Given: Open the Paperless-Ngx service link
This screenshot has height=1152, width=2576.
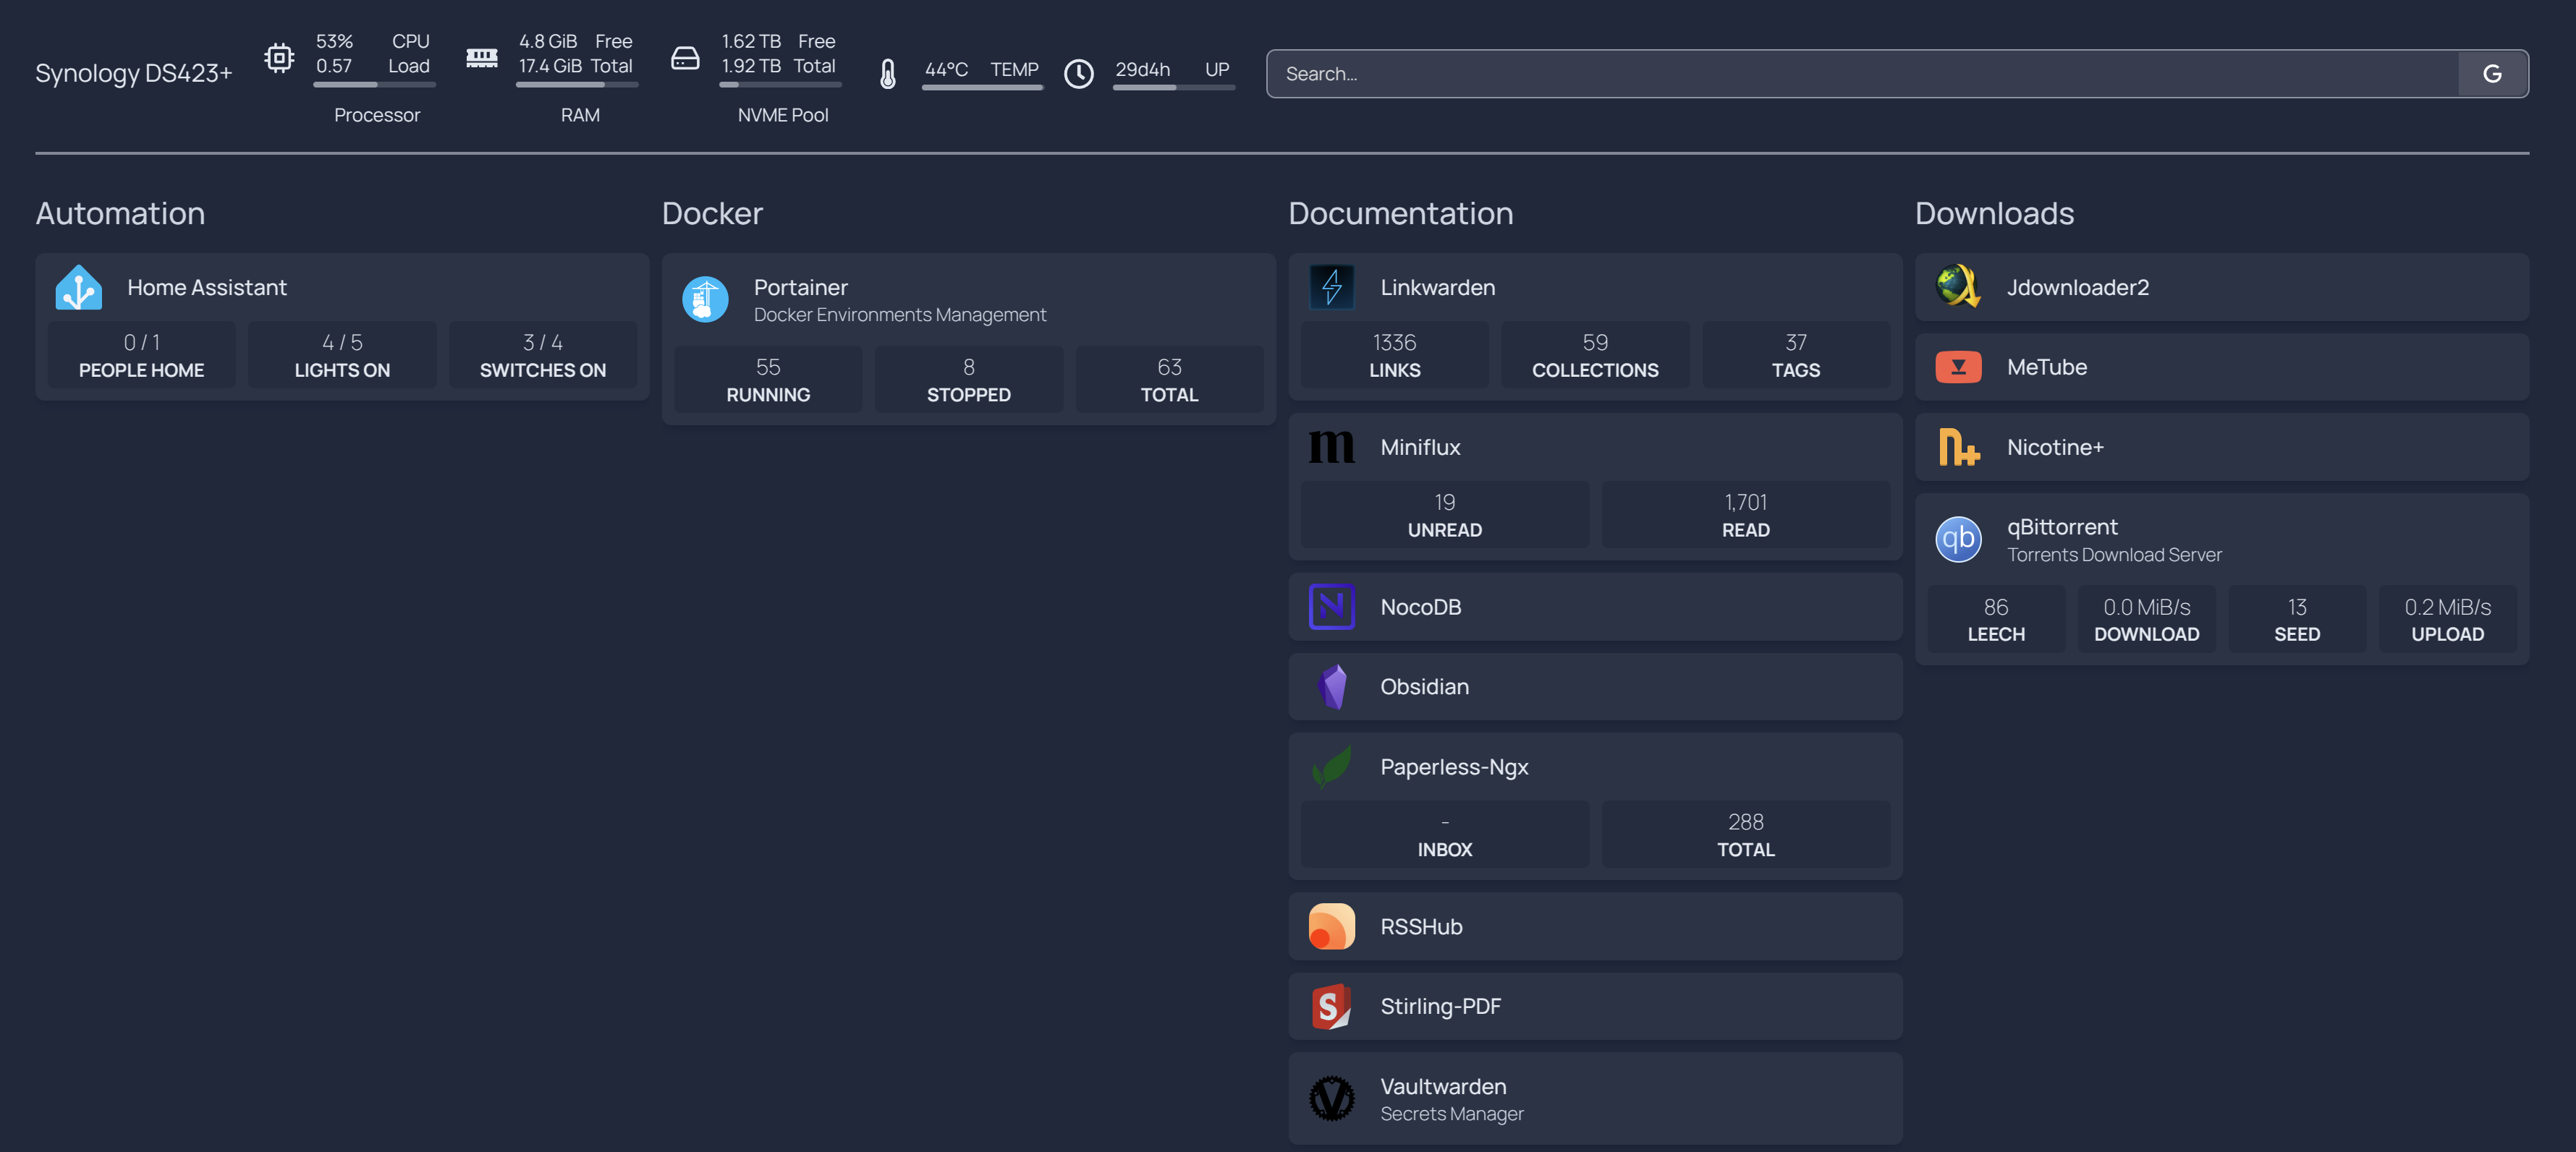Looking at the screenshot, I should tap(1454, 767).
